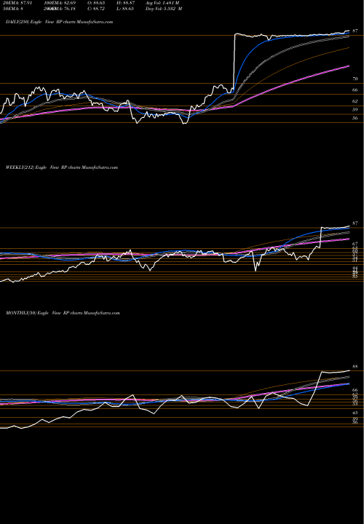
Task: Click the WEEKLY(212) Eagle View chart title
Action: coord(62,167)
